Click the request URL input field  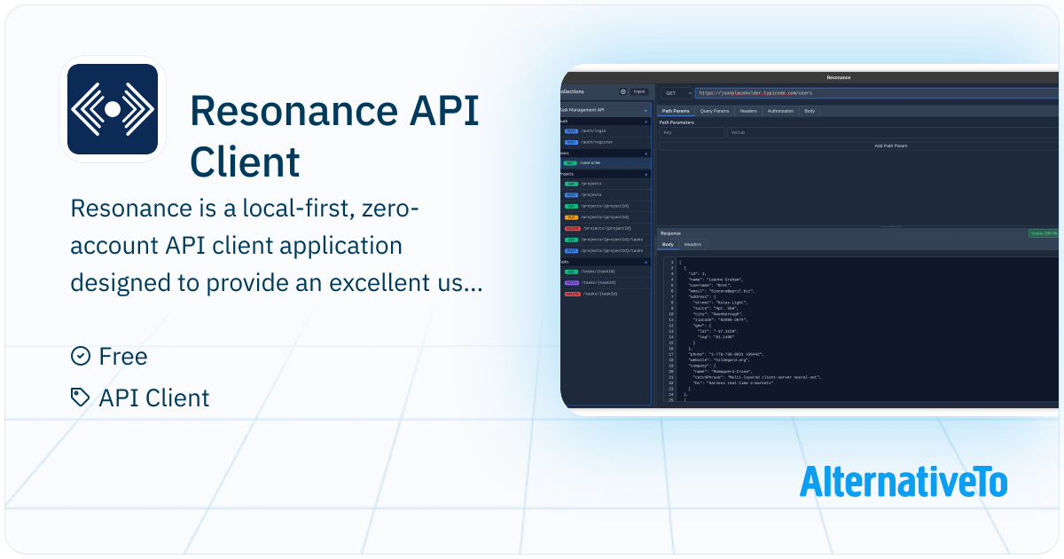click(x=877, y=92)
